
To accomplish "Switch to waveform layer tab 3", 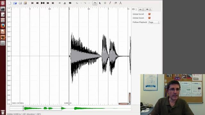I will point(148,9).
